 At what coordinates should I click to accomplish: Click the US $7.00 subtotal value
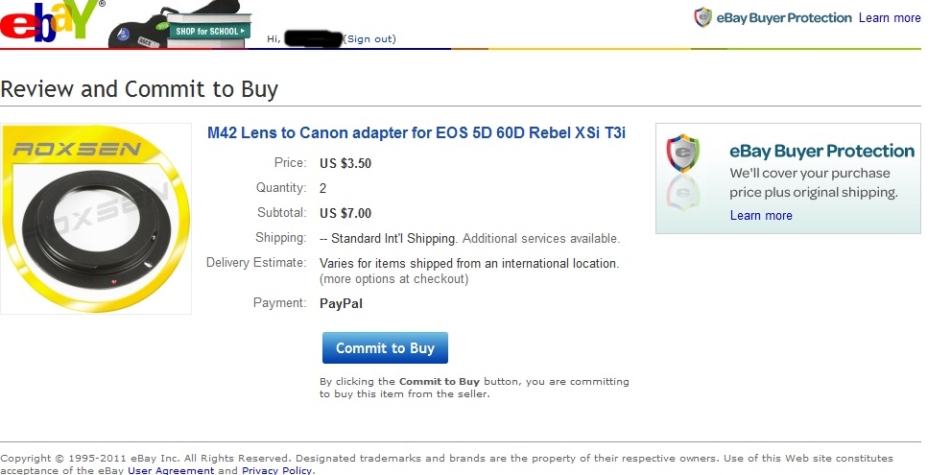pos(345,213)
